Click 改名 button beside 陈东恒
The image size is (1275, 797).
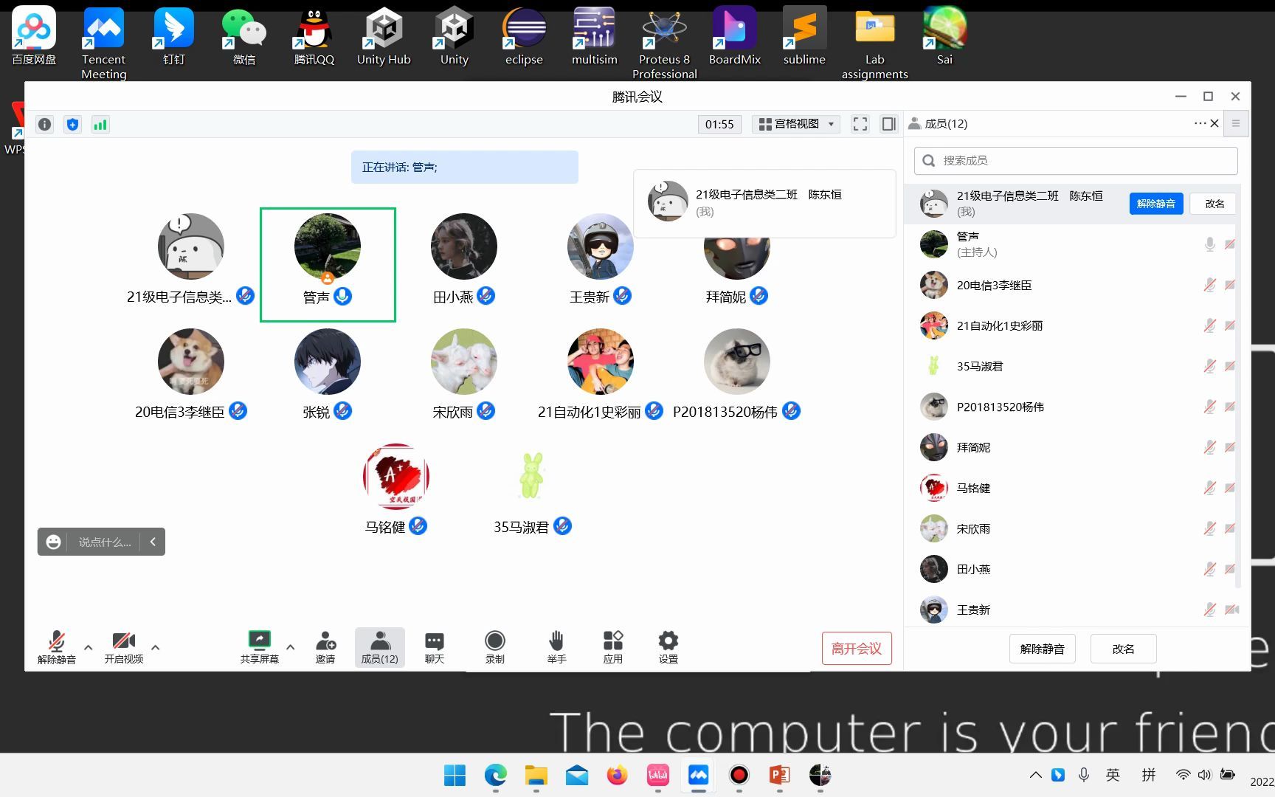pos(1214,204)
